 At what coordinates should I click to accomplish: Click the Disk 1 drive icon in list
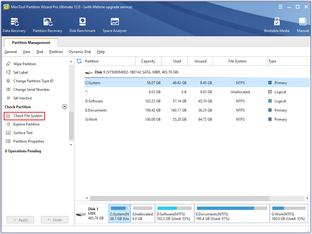tap(89, 73)
